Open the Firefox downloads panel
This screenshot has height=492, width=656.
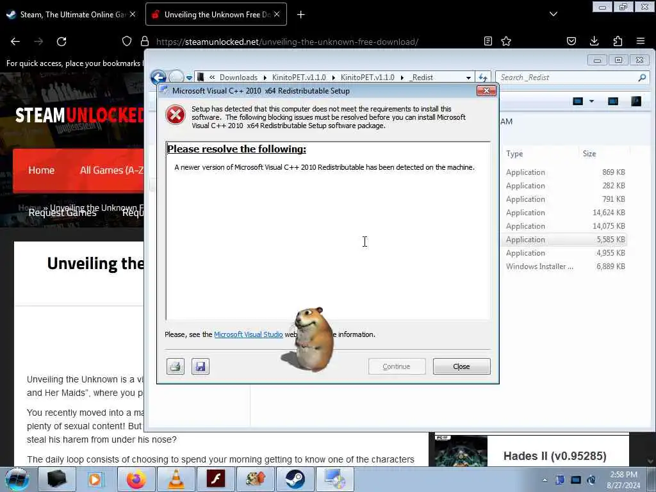coord(594,41)
